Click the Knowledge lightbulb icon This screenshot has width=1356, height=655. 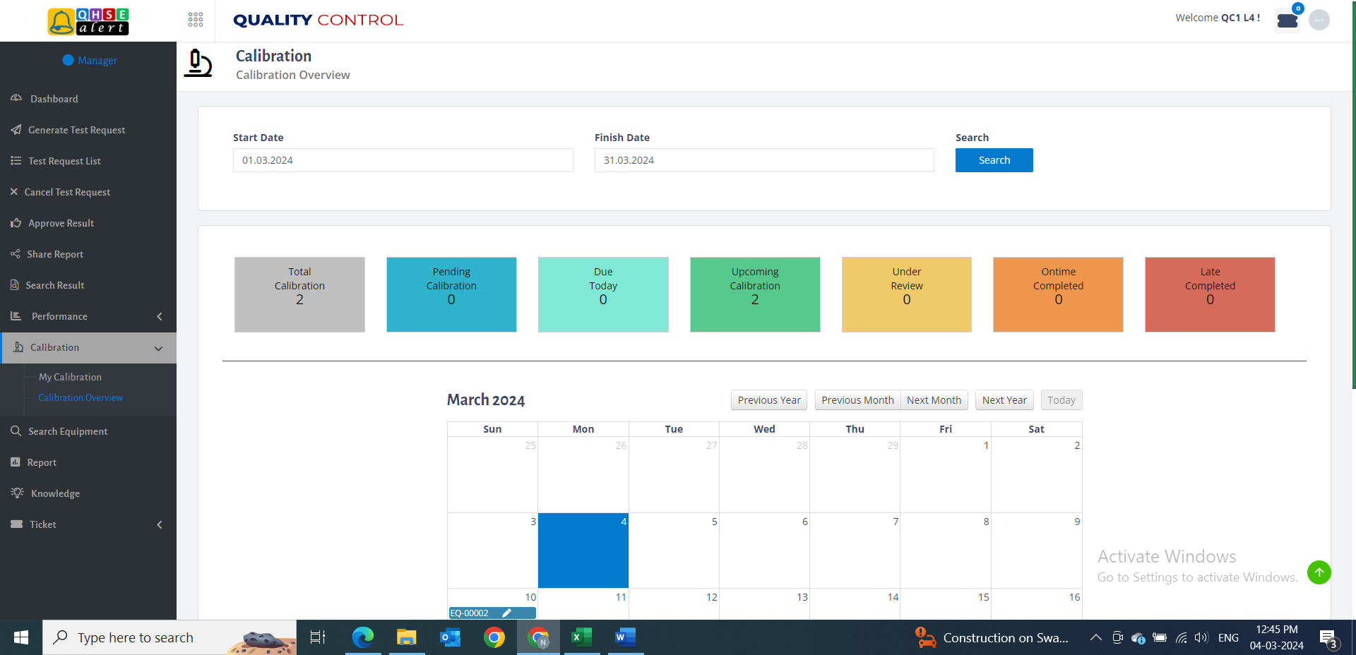click(16, 493)
